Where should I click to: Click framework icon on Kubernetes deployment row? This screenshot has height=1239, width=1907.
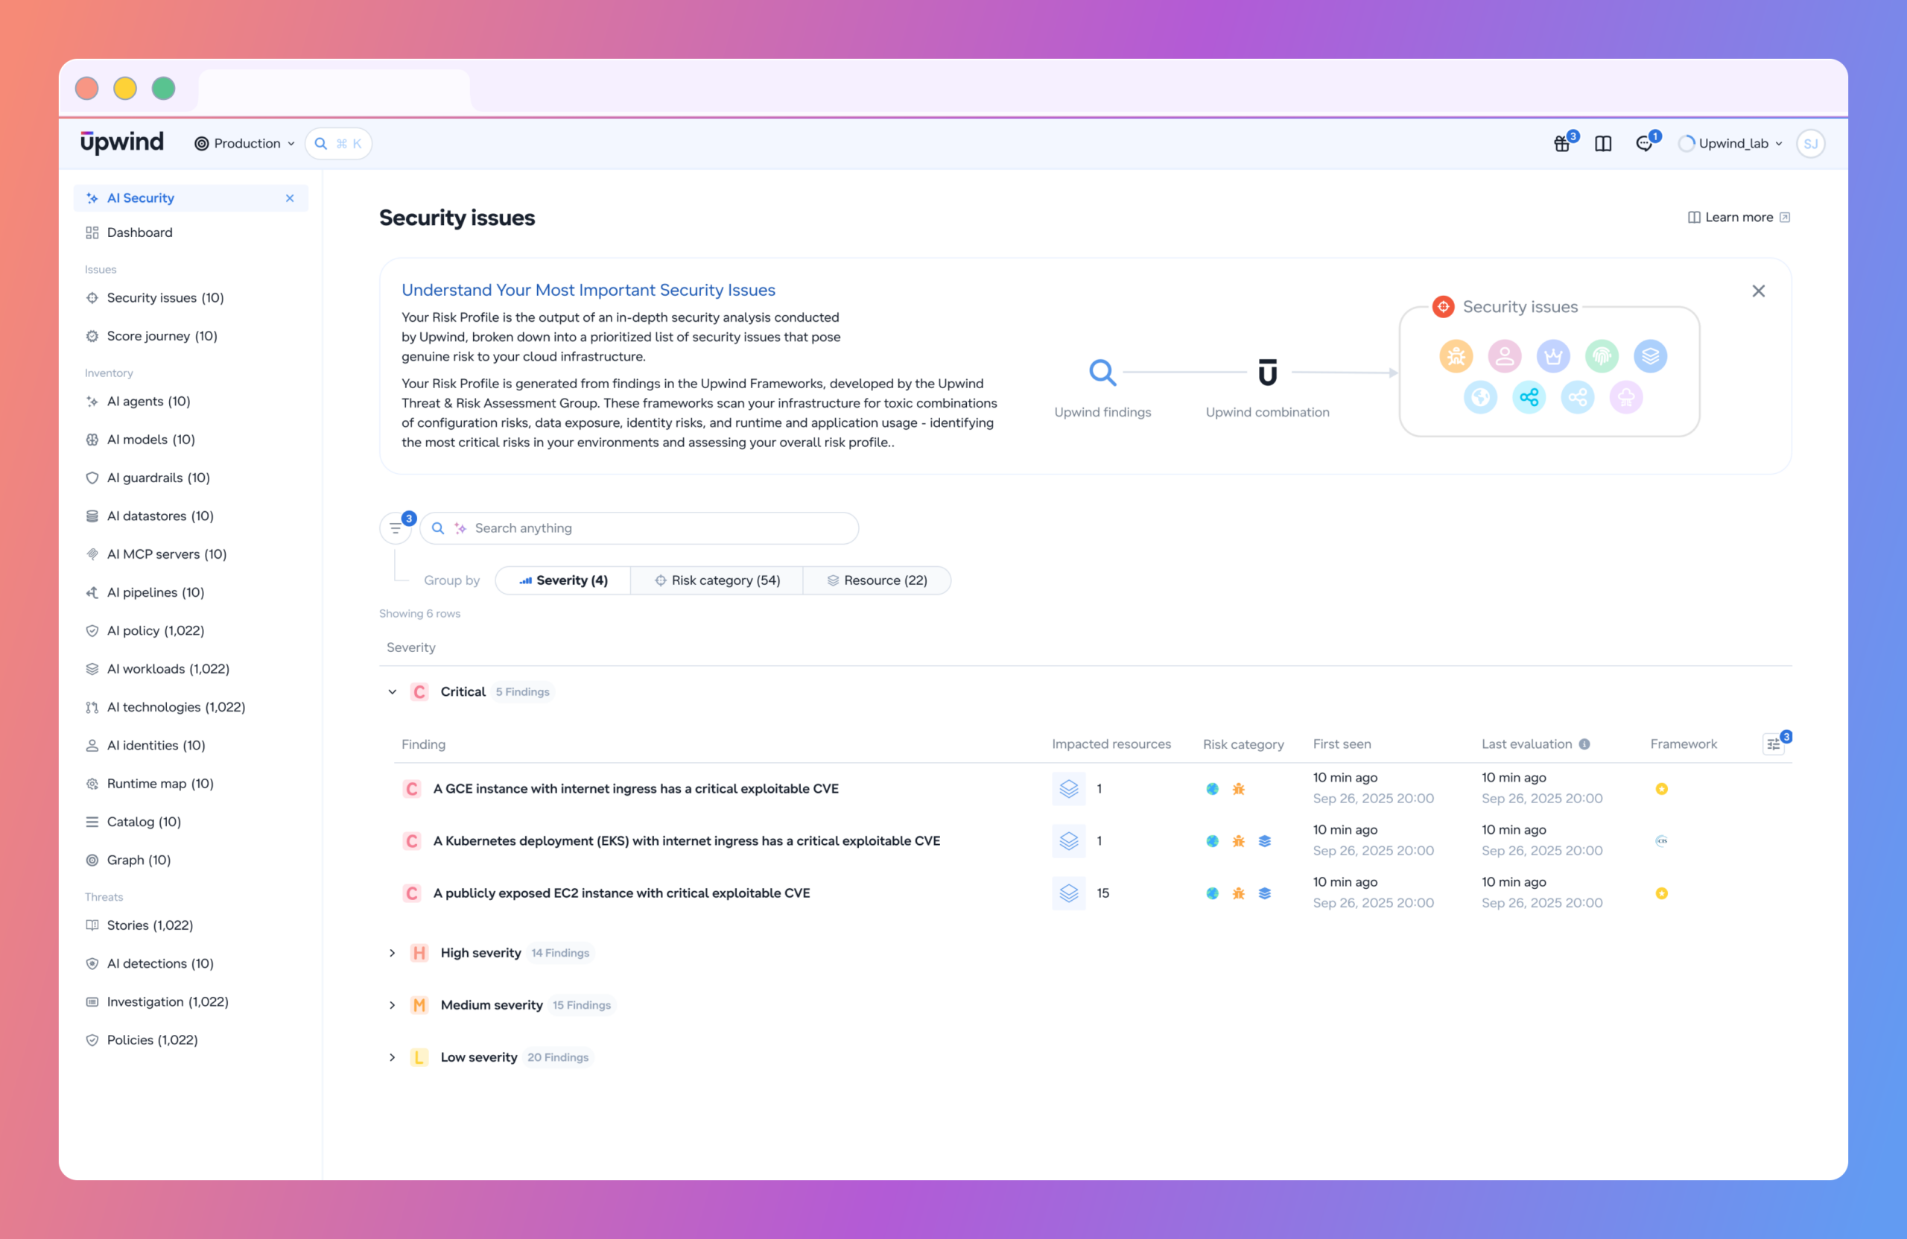[1662, 841]
